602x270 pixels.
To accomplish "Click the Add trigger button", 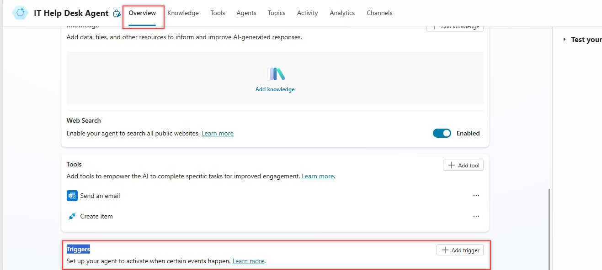I will [460, 250].
